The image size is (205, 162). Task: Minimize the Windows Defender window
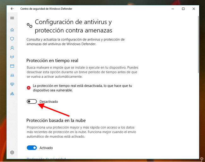click(173, 9)
